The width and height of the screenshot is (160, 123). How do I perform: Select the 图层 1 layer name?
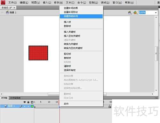(12, 106)
